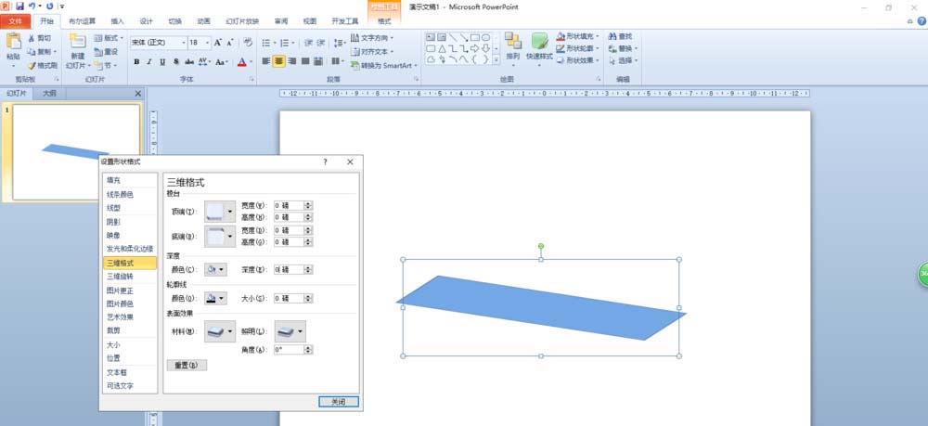Select the Isosceles Triangle shape in gallery
Screen dimensions: 928x426
click(x=442, y=48)
